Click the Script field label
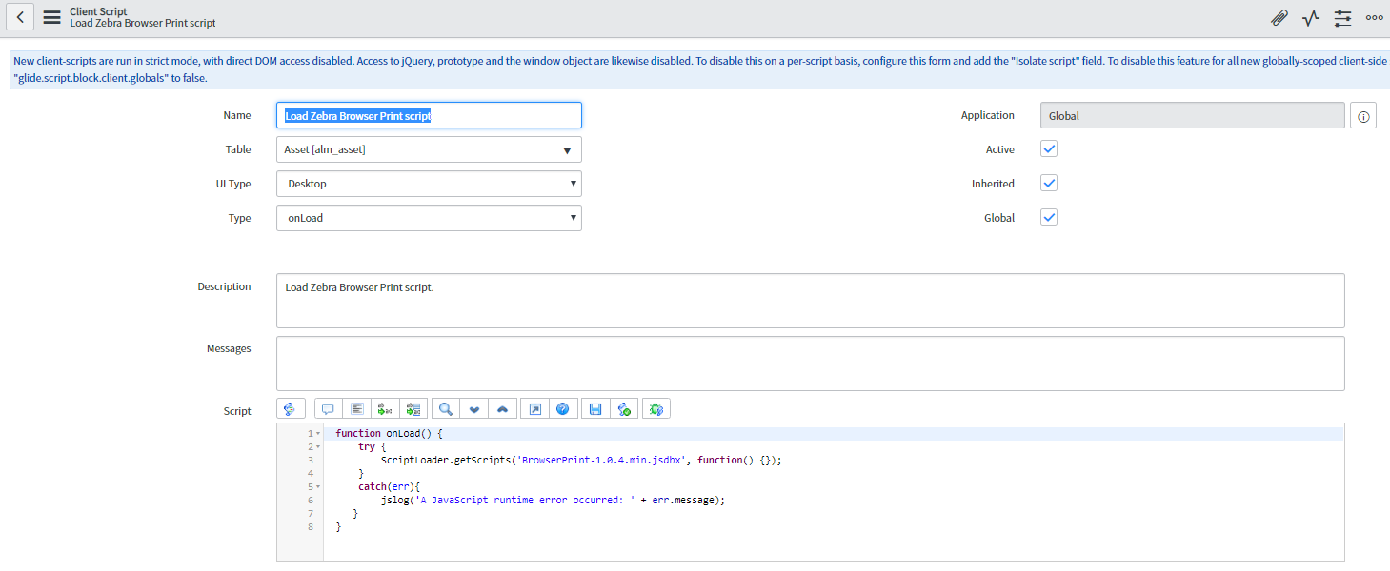 237,411
